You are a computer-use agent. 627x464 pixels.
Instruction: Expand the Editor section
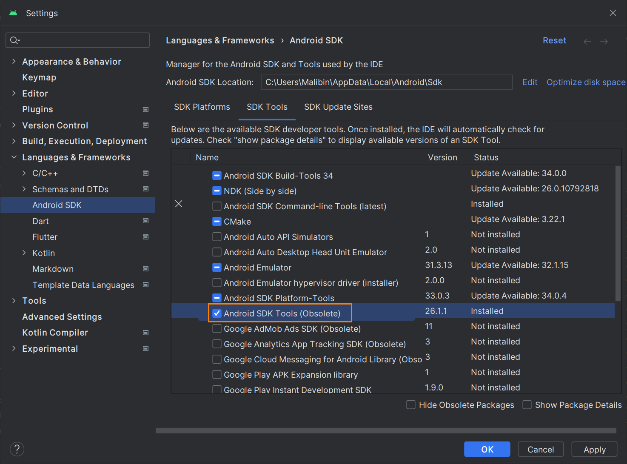pyautogui.click(x=14, y=93)
